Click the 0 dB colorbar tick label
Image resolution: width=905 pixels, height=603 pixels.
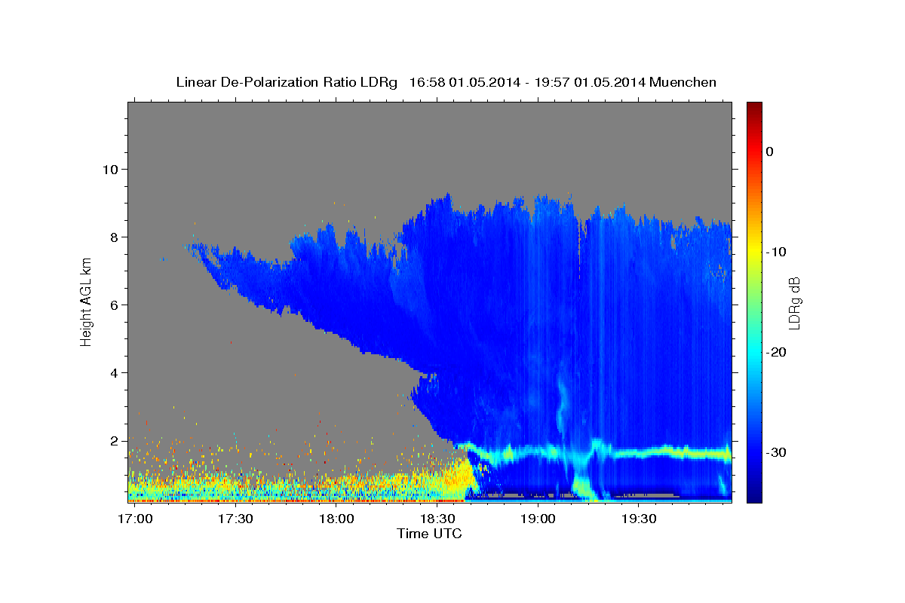click(770, 152)
